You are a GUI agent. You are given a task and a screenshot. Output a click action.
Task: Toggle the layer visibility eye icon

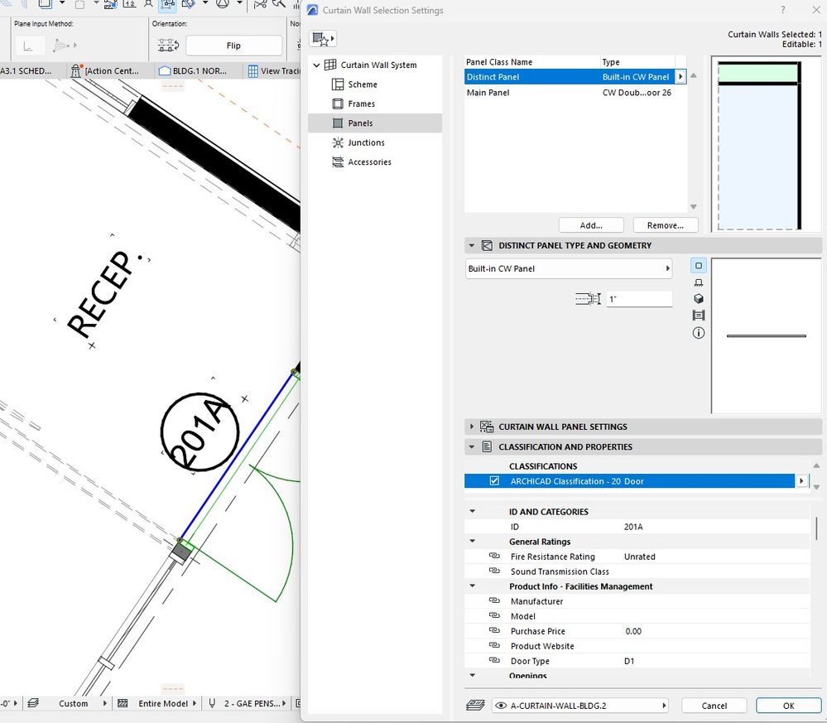point(501,706)
